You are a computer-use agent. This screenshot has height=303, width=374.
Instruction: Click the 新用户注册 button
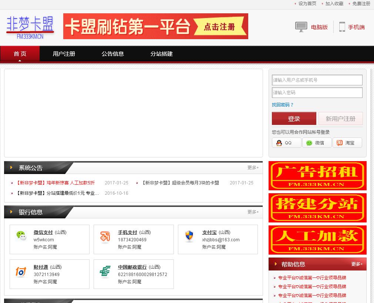click(341, 119)
